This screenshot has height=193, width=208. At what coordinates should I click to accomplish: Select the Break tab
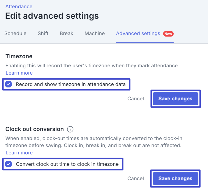click(66, 33)
